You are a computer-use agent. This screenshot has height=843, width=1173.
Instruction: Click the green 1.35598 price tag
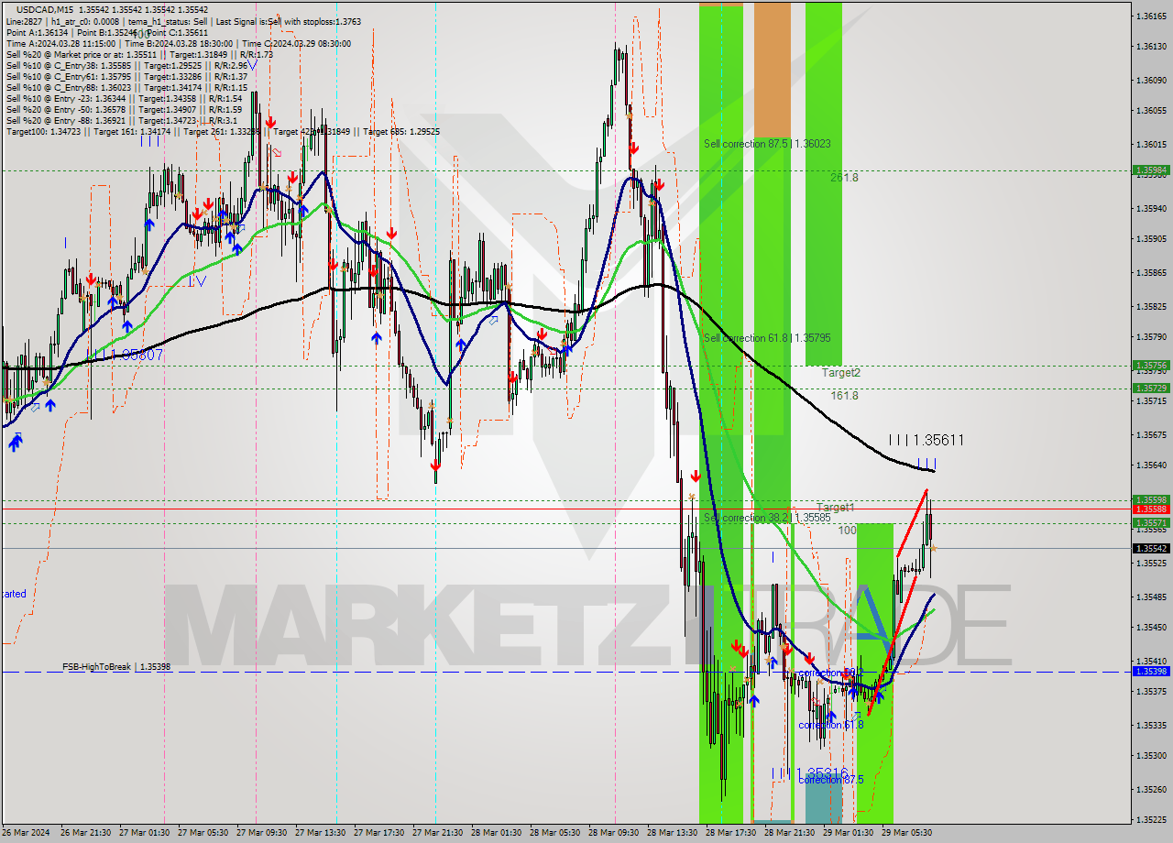tap(1151, 500)
